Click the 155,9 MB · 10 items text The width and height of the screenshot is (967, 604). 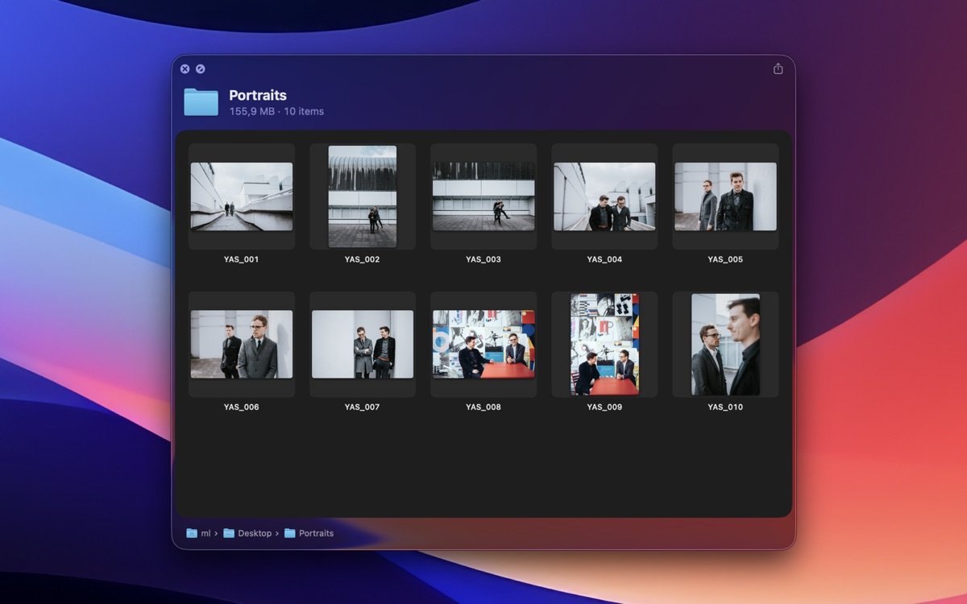[277, 111]
